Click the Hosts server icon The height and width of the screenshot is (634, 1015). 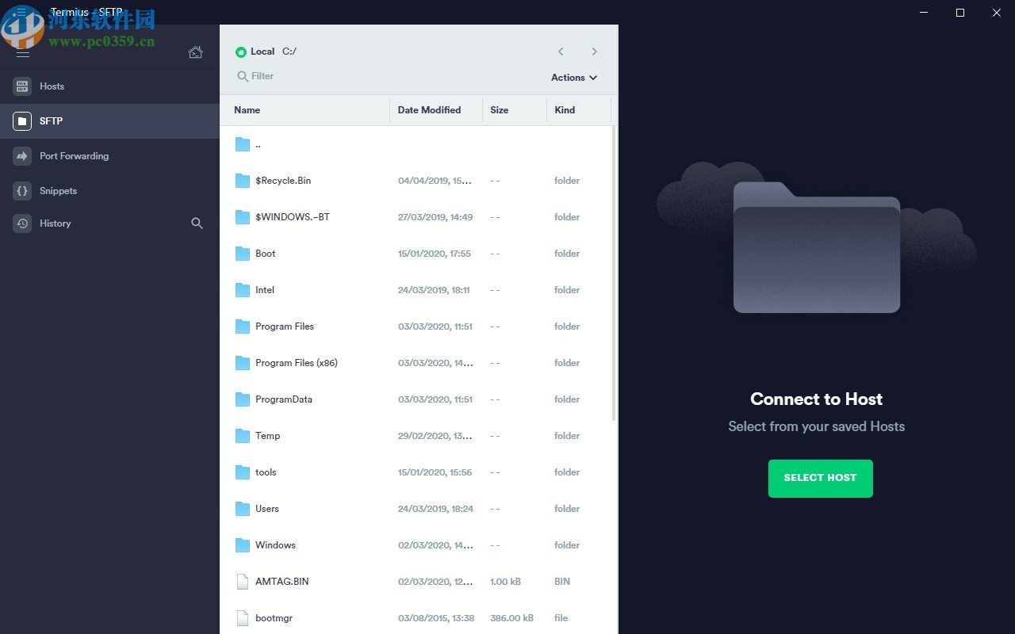coord(22,86)
